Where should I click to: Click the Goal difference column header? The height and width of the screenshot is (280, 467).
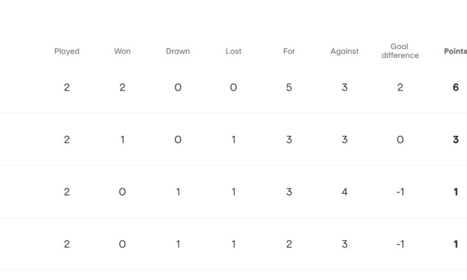(400, 51)
